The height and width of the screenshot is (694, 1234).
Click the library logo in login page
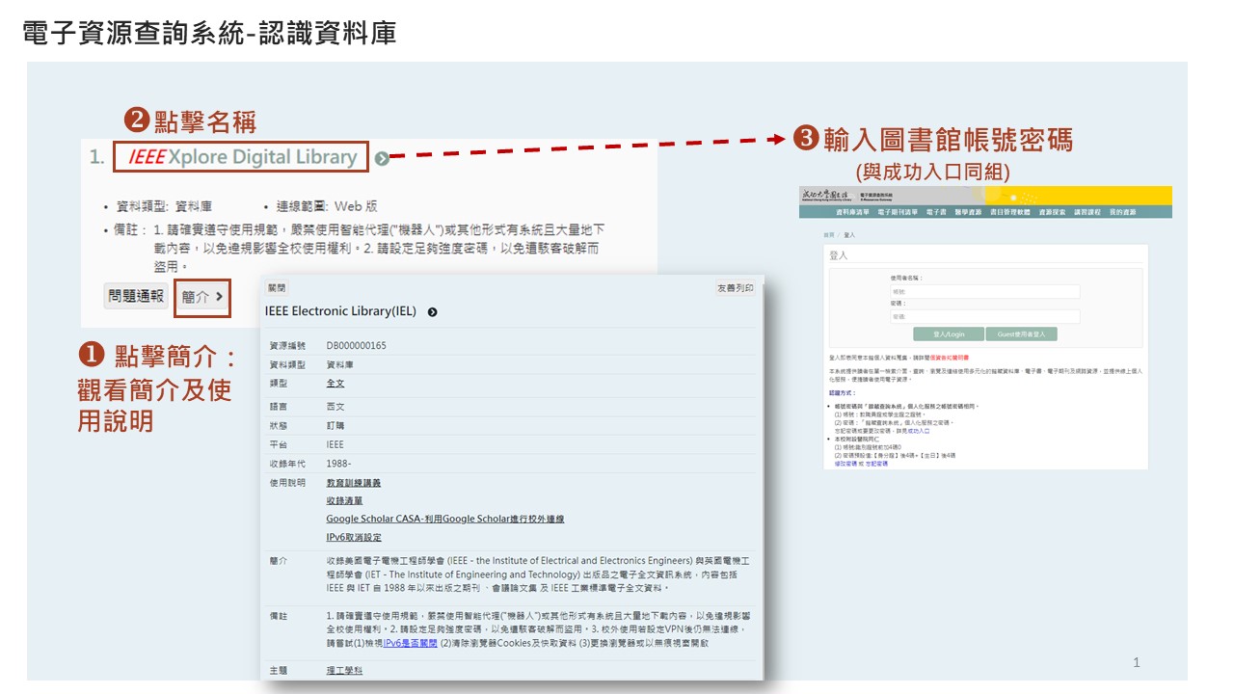pos(827,195)
